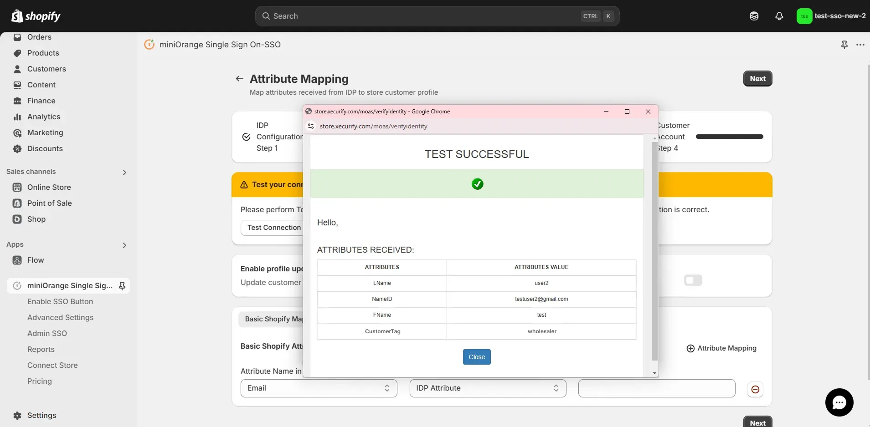Unpin miniOrange app from sidebar
The width and height of the screenshot is (870, 427).
tap(122, 286)
